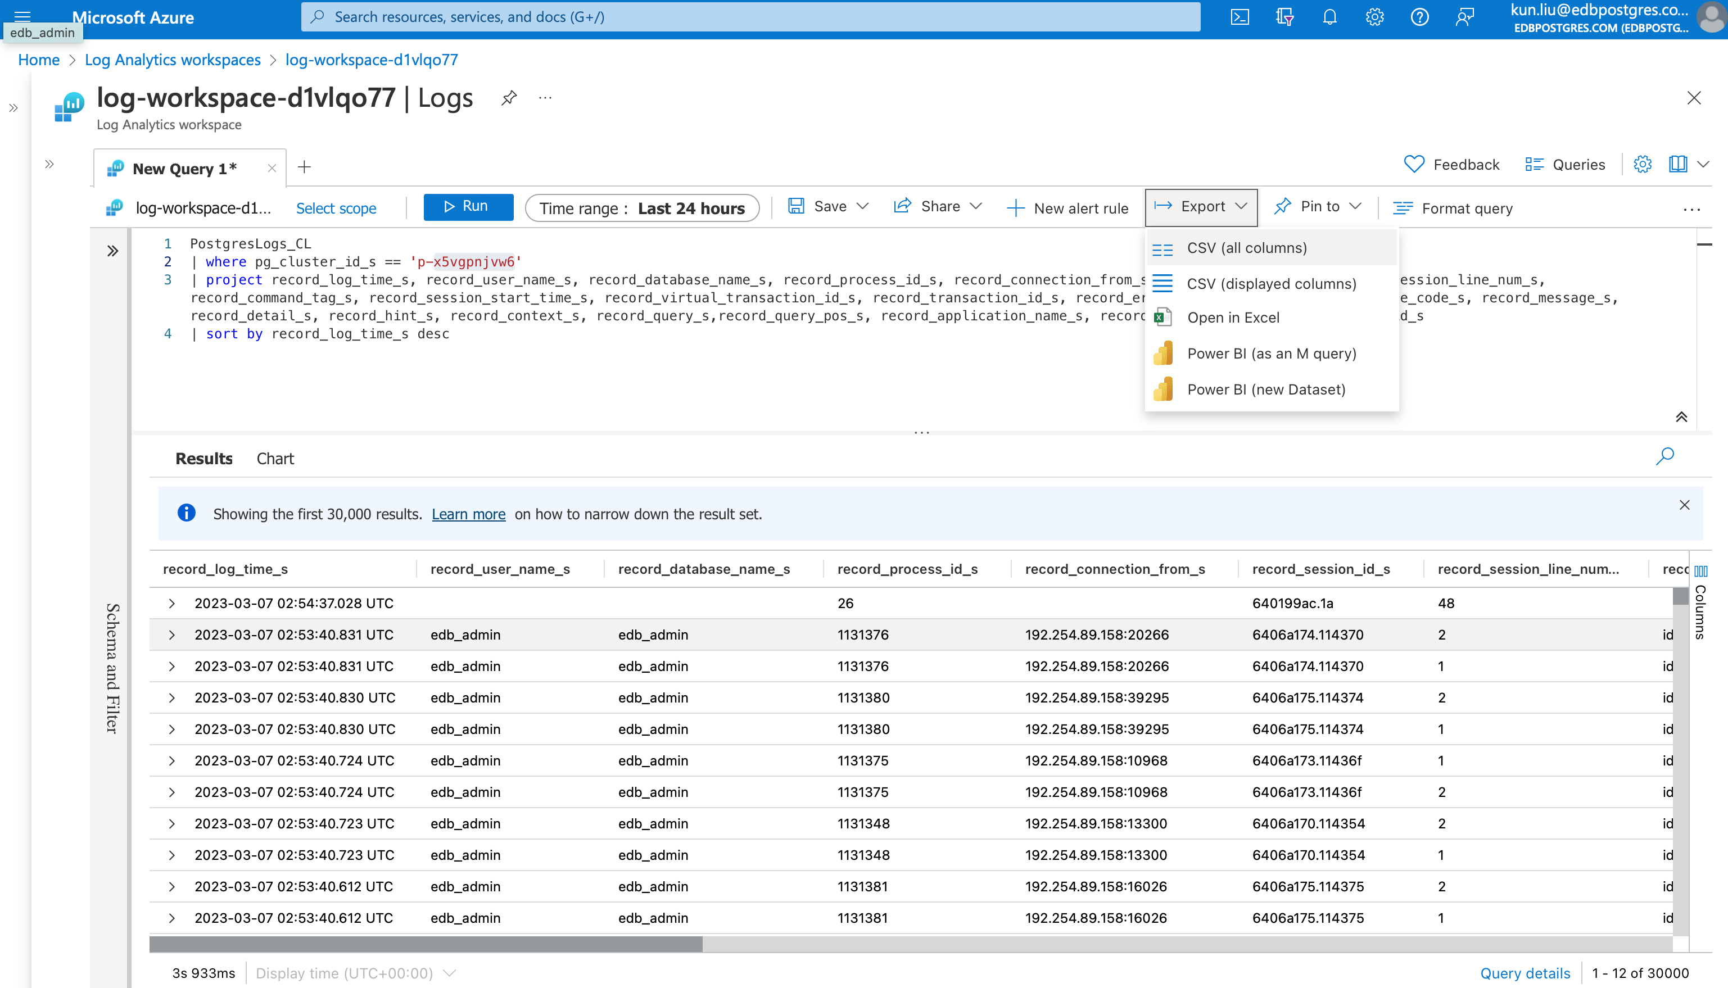Switch to the Results tab
The width and height of the screenshot is (1728, 988).
[x=203, y=459]
